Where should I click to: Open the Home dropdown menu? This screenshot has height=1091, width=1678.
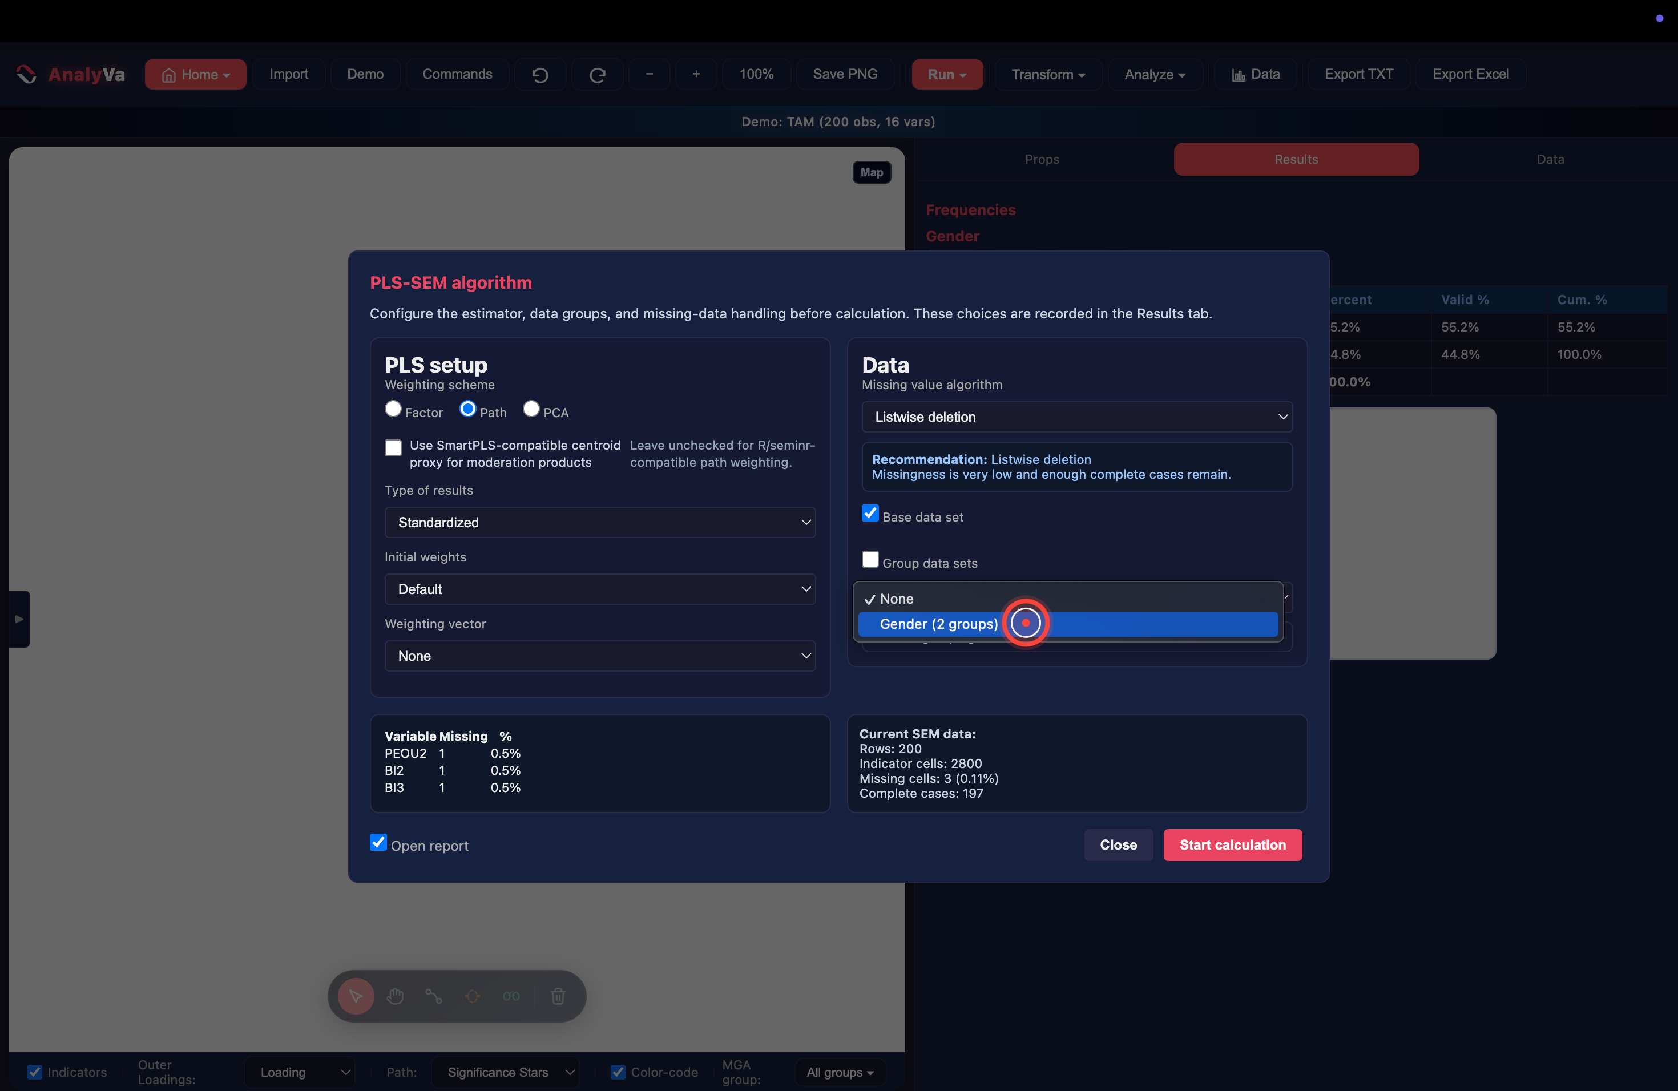pos(195,74)
